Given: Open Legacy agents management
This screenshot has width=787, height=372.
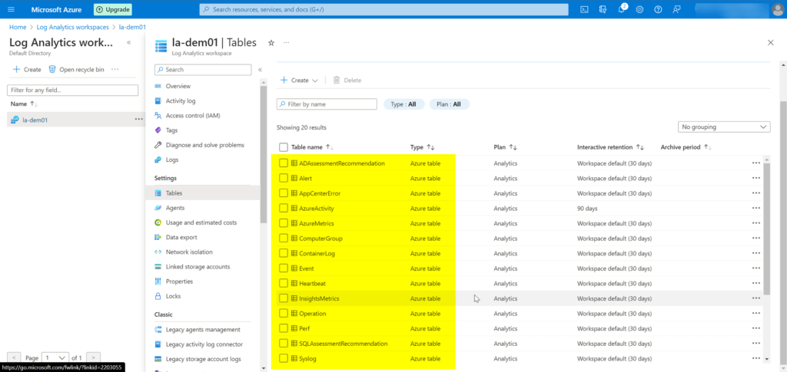Looking at the screenshot, I should click(x=203, y=330).
